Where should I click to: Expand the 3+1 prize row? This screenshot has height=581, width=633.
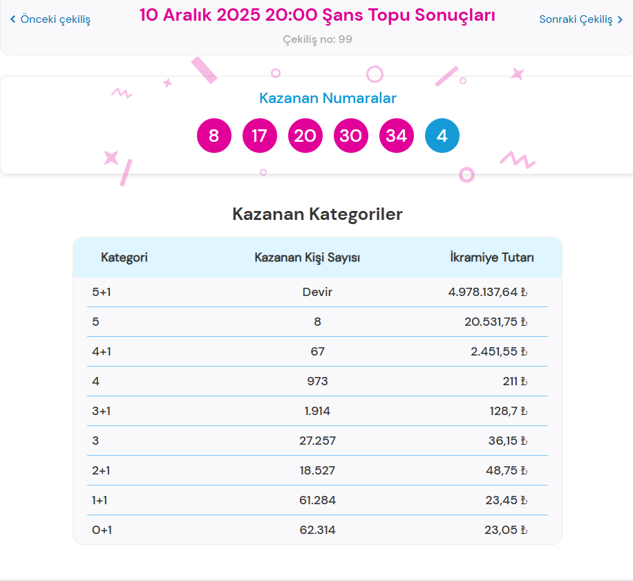tap(316, 411)
